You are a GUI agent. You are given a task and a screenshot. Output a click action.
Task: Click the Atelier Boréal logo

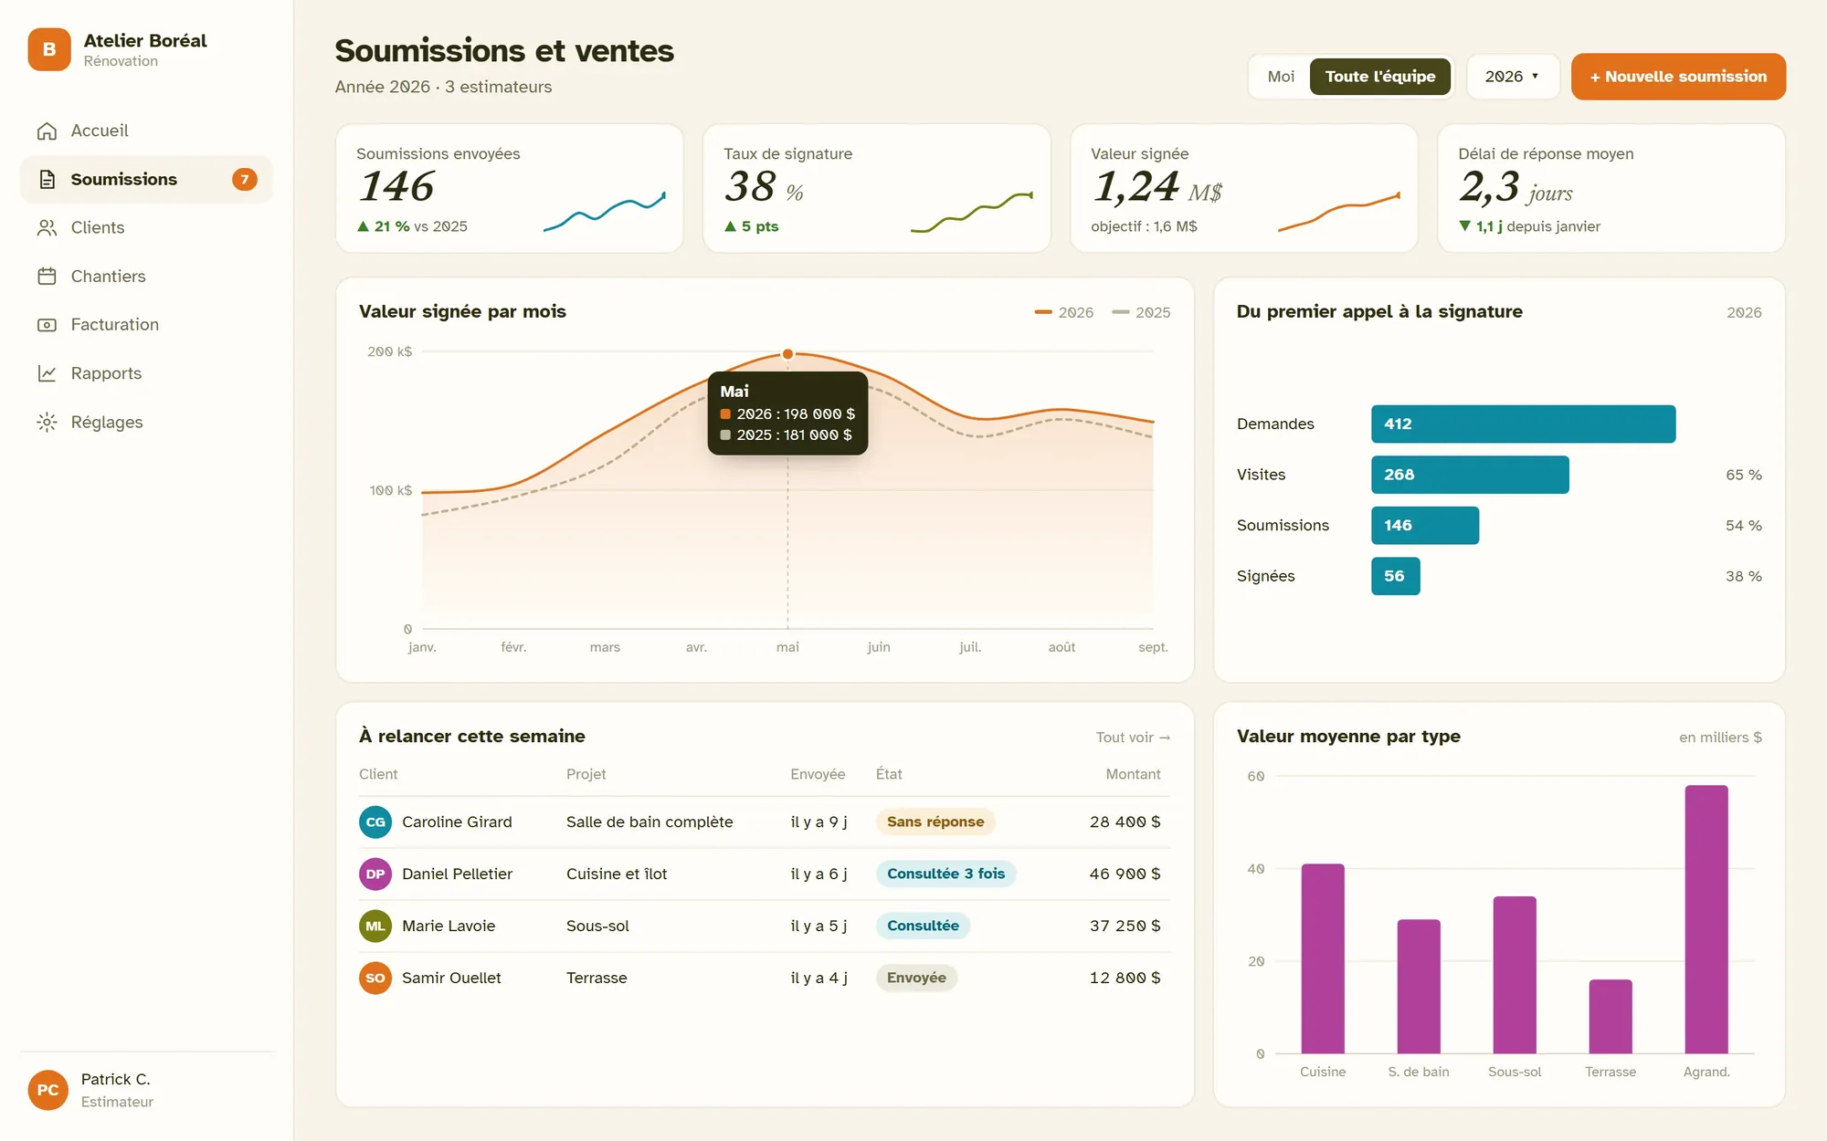[x=49, y=49]
